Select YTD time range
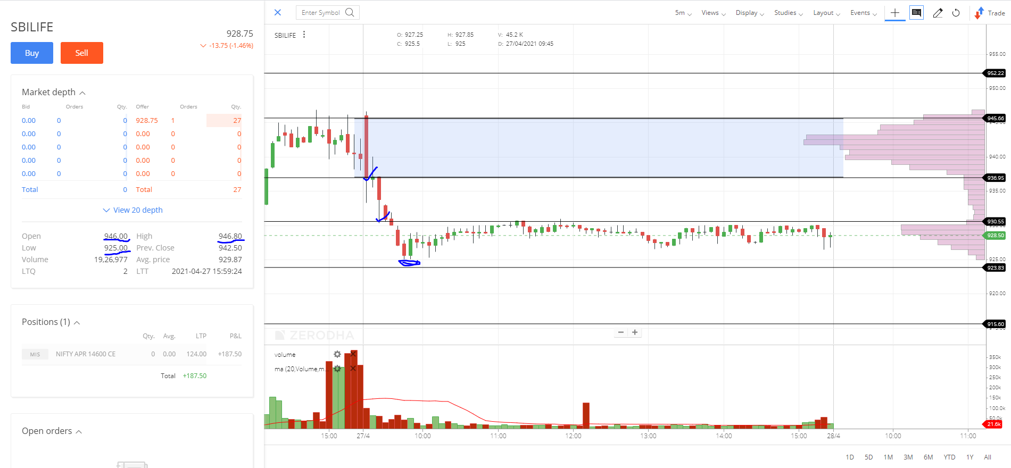1011x468 pixels. [x=949, y=457]
